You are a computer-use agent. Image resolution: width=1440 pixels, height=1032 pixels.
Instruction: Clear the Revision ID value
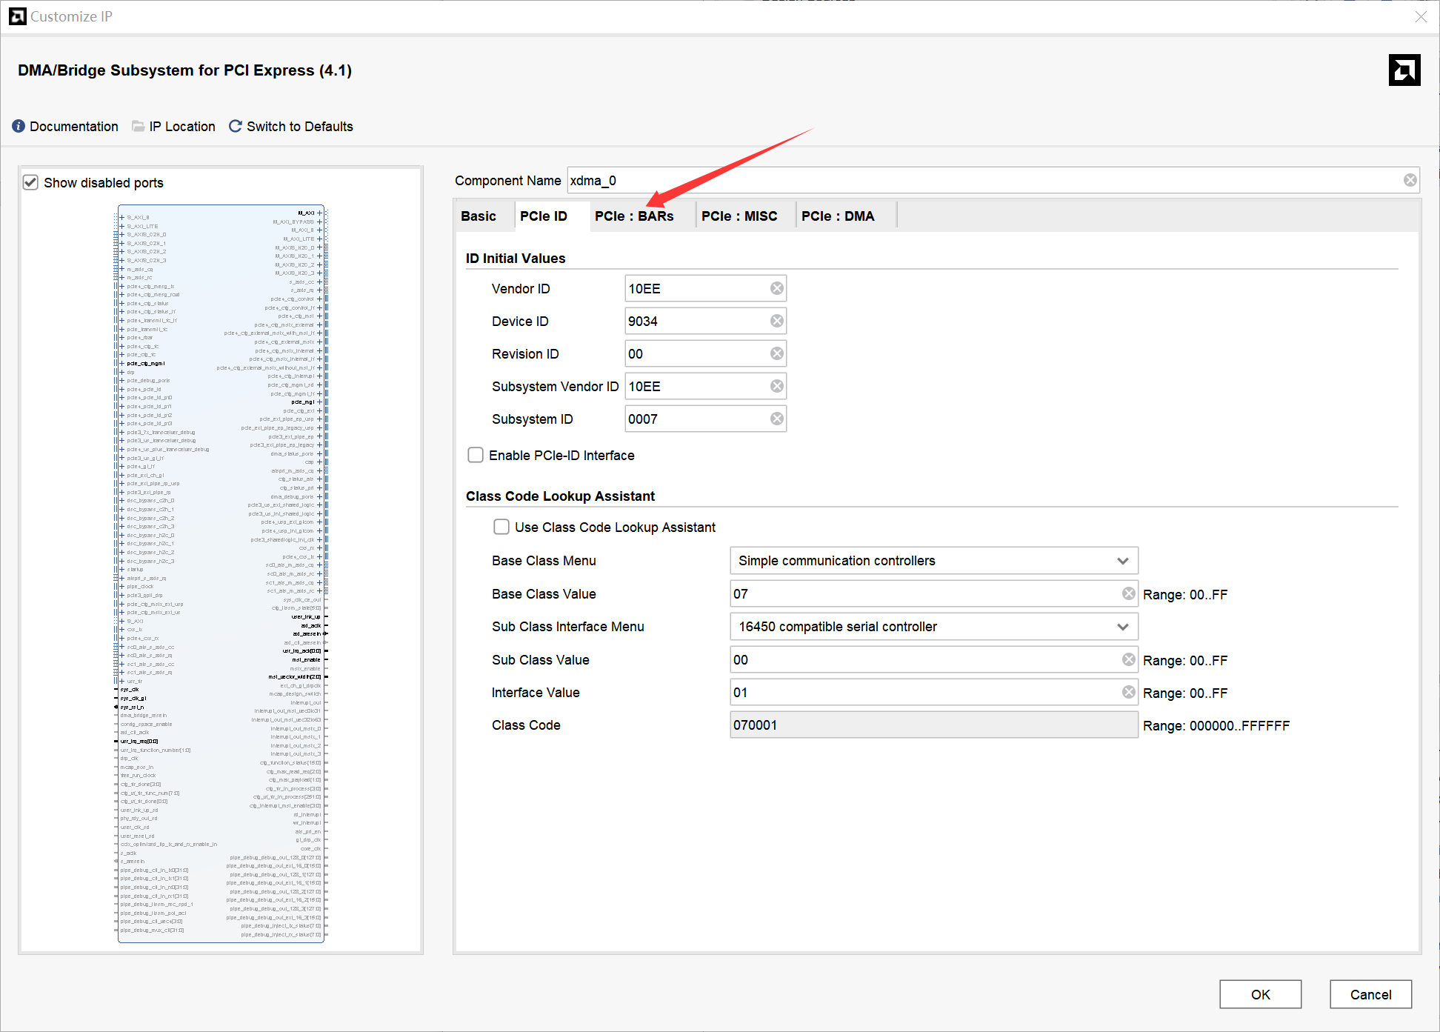click(x=777, y=353)
